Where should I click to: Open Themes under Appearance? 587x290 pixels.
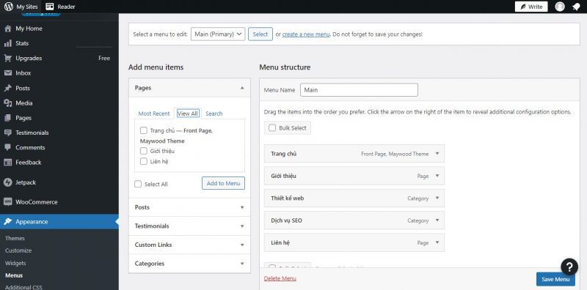(15, 239)
